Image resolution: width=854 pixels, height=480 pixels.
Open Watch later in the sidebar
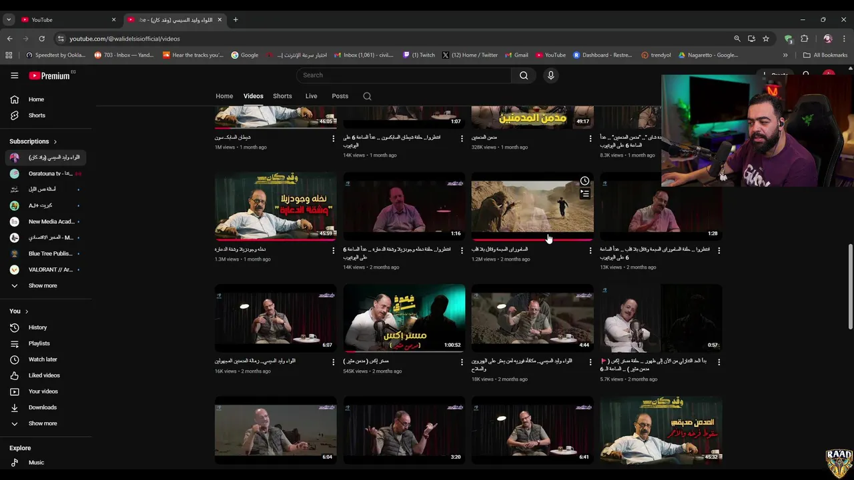pos(46,359)
